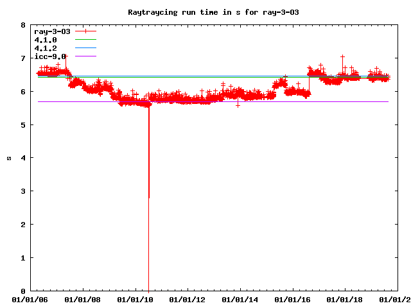Click the green 4.1.0 legend line sample
The width and height of the screenshot is (411, 308).
tap(85, 40)
